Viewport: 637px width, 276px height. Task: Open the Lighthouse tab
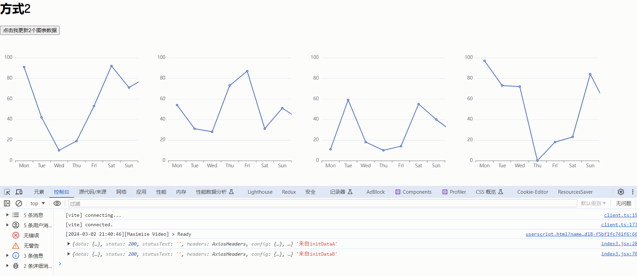(x=260, y=192)
